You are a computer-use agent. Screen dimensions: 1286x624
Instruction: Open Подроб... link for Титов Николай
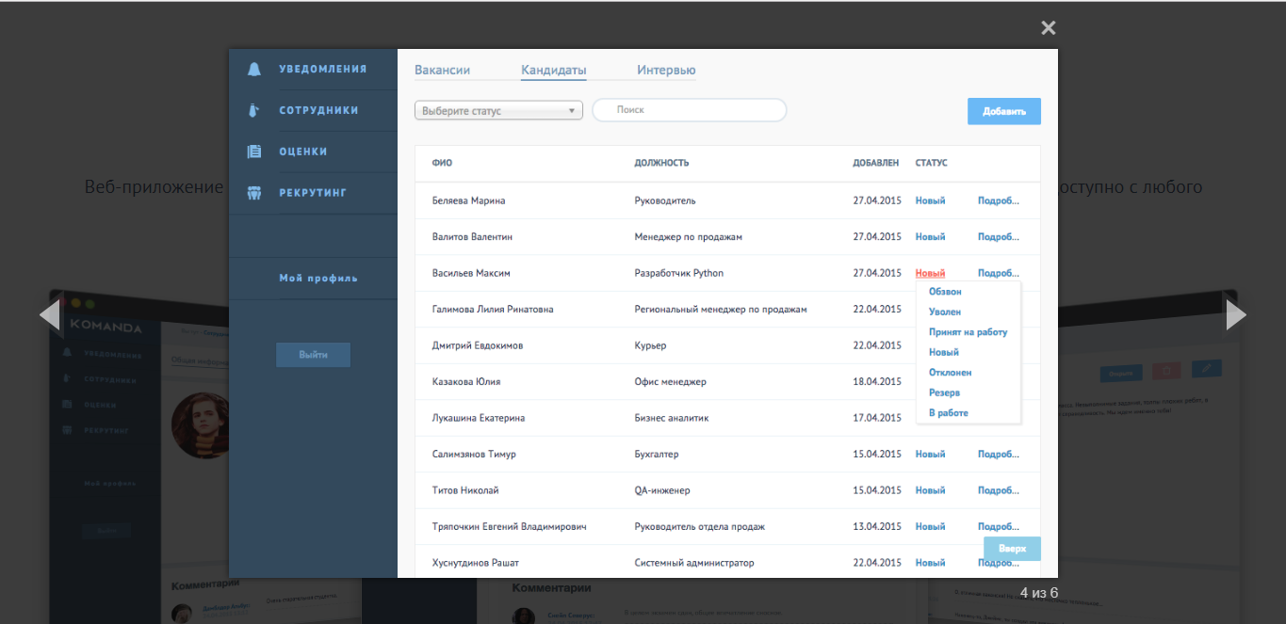(x=999, y=490)
